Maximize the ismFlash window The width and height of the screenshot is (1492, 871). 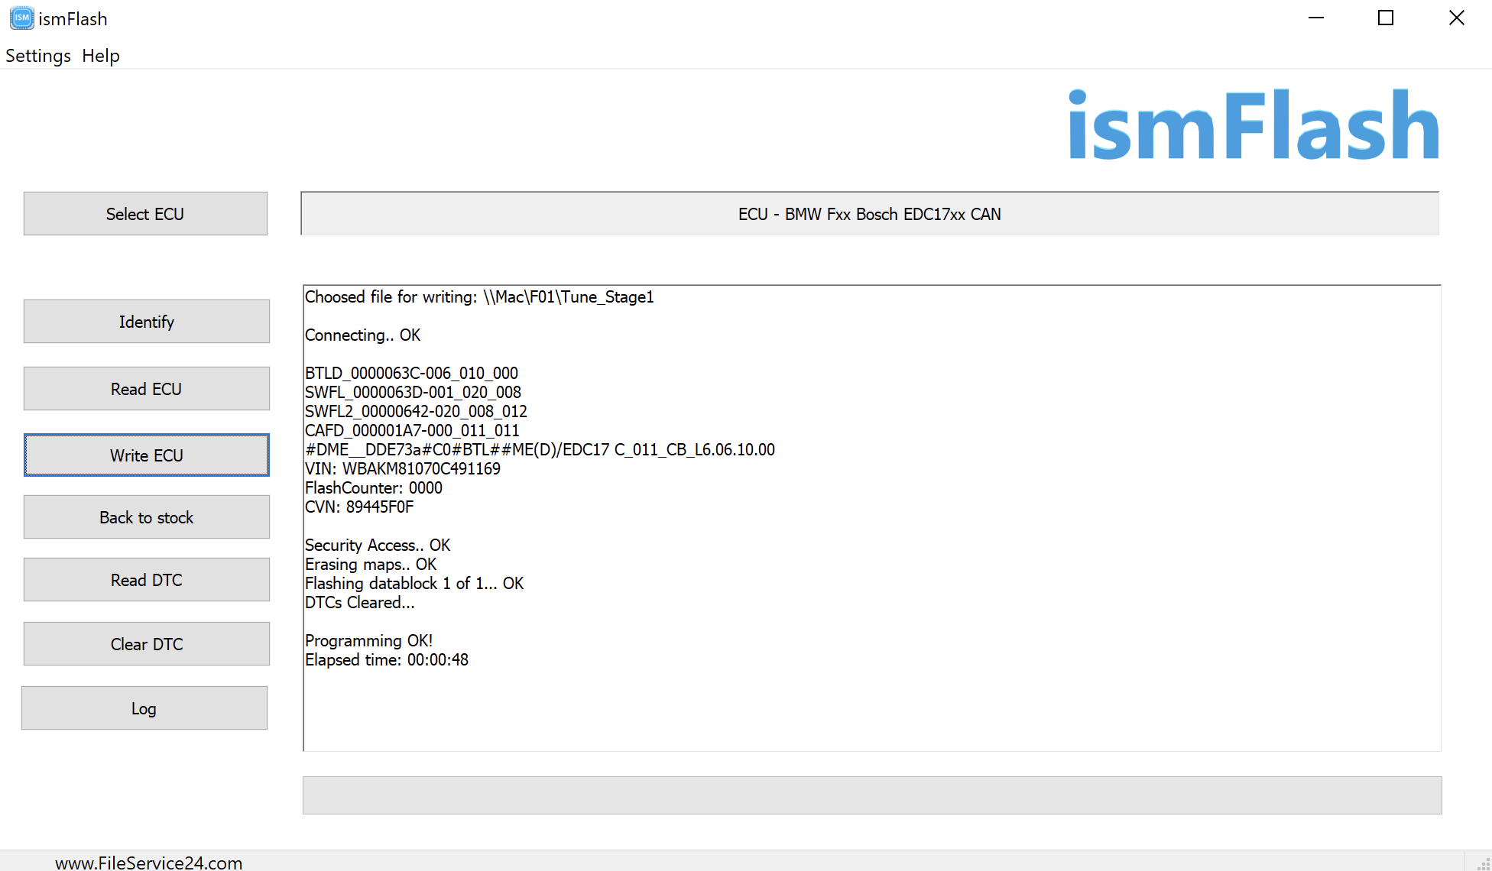pos(1386,18)
